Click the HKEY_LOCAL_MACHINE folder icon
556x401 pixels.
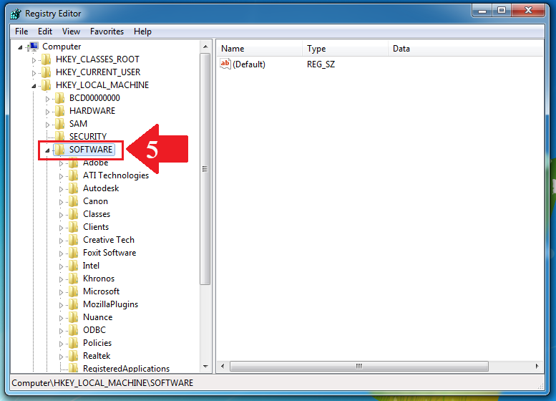pos(46,85)
